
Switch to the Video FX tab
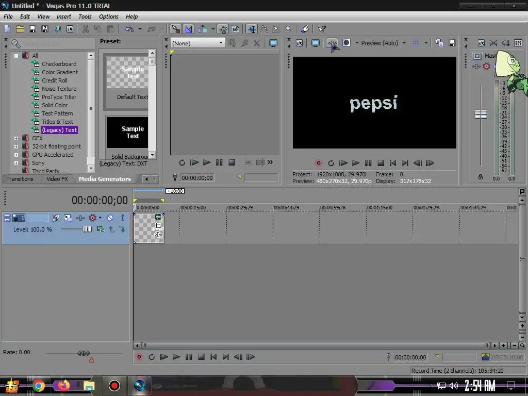[x=57, y=179]
